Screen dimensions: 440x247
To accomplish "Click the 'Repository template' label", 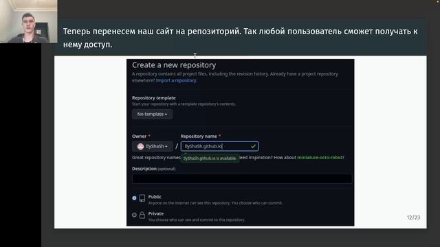I will (154, 97).
